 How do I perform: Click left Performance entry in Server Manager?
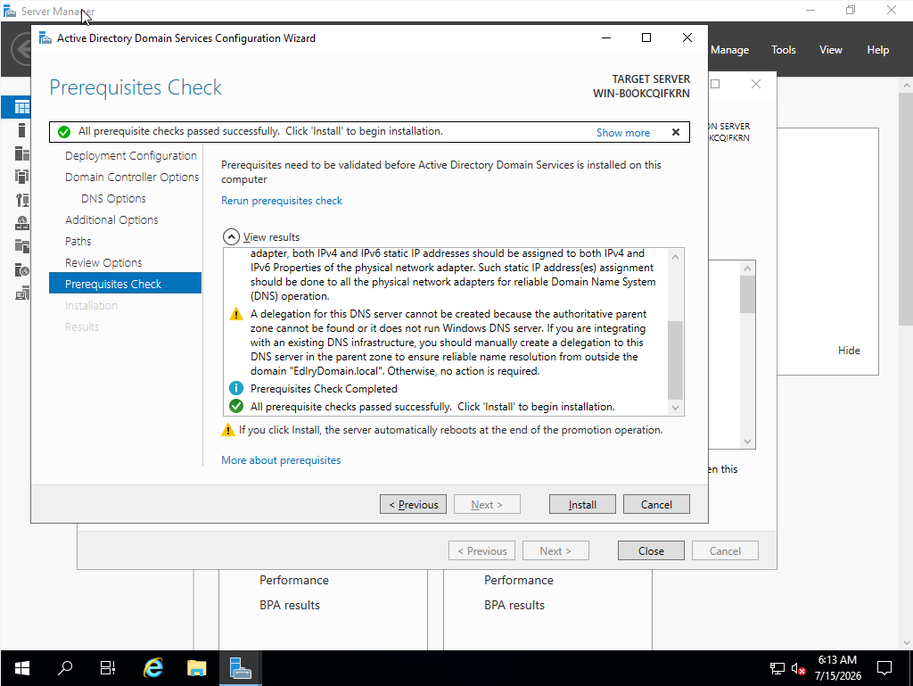294,580
